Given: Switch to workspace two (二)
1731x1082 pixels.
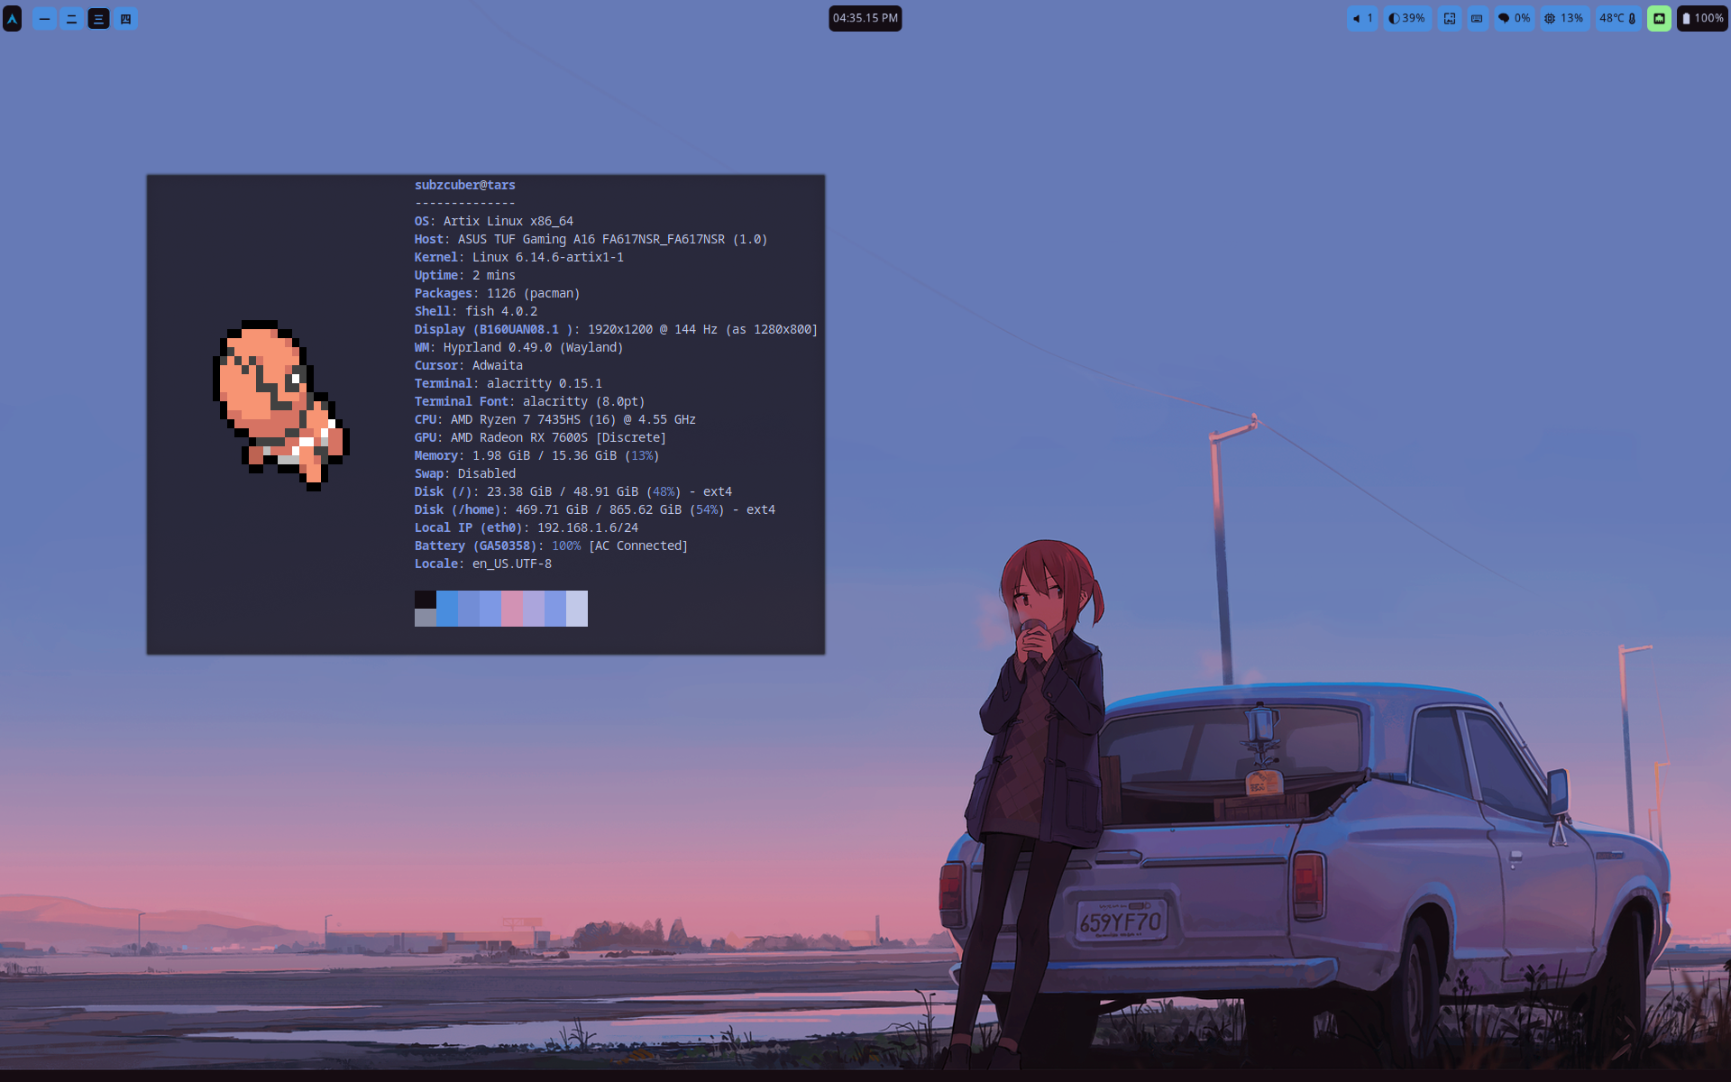Looking at the screenshot, I should [71, 18].
